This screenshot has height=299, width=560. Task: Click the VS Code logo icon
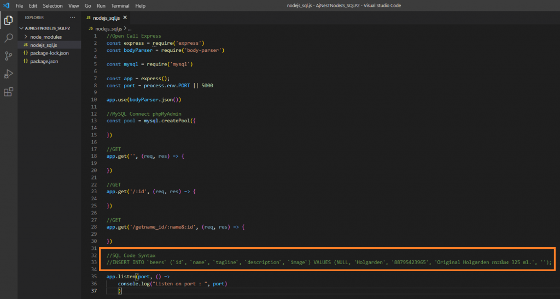[6, 5]
